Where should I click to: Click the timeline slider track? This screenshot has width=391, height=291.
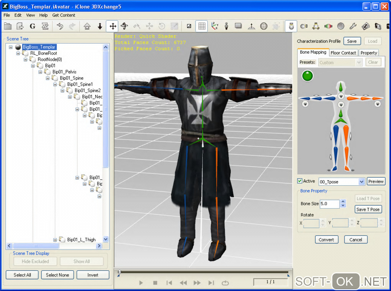click(203, 272)
